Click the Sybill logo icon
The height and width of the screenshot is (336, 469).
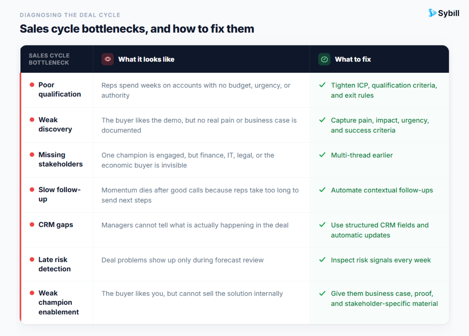tap(432, 13)
